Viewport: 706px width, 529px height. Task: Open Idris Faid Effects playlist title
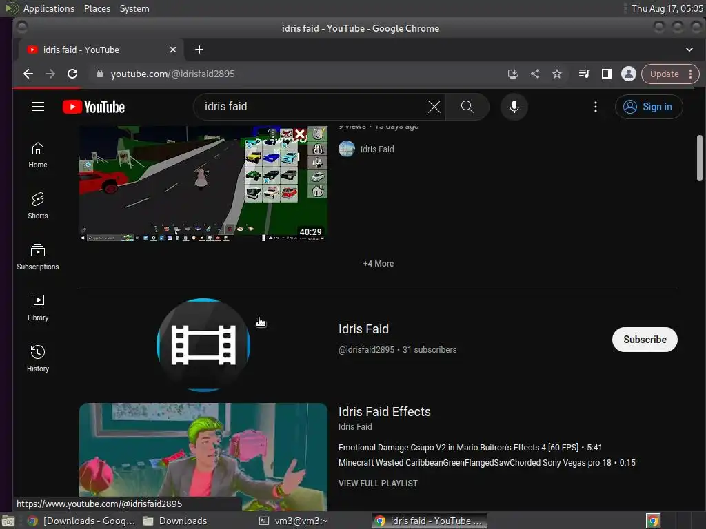tap(385, 412)
